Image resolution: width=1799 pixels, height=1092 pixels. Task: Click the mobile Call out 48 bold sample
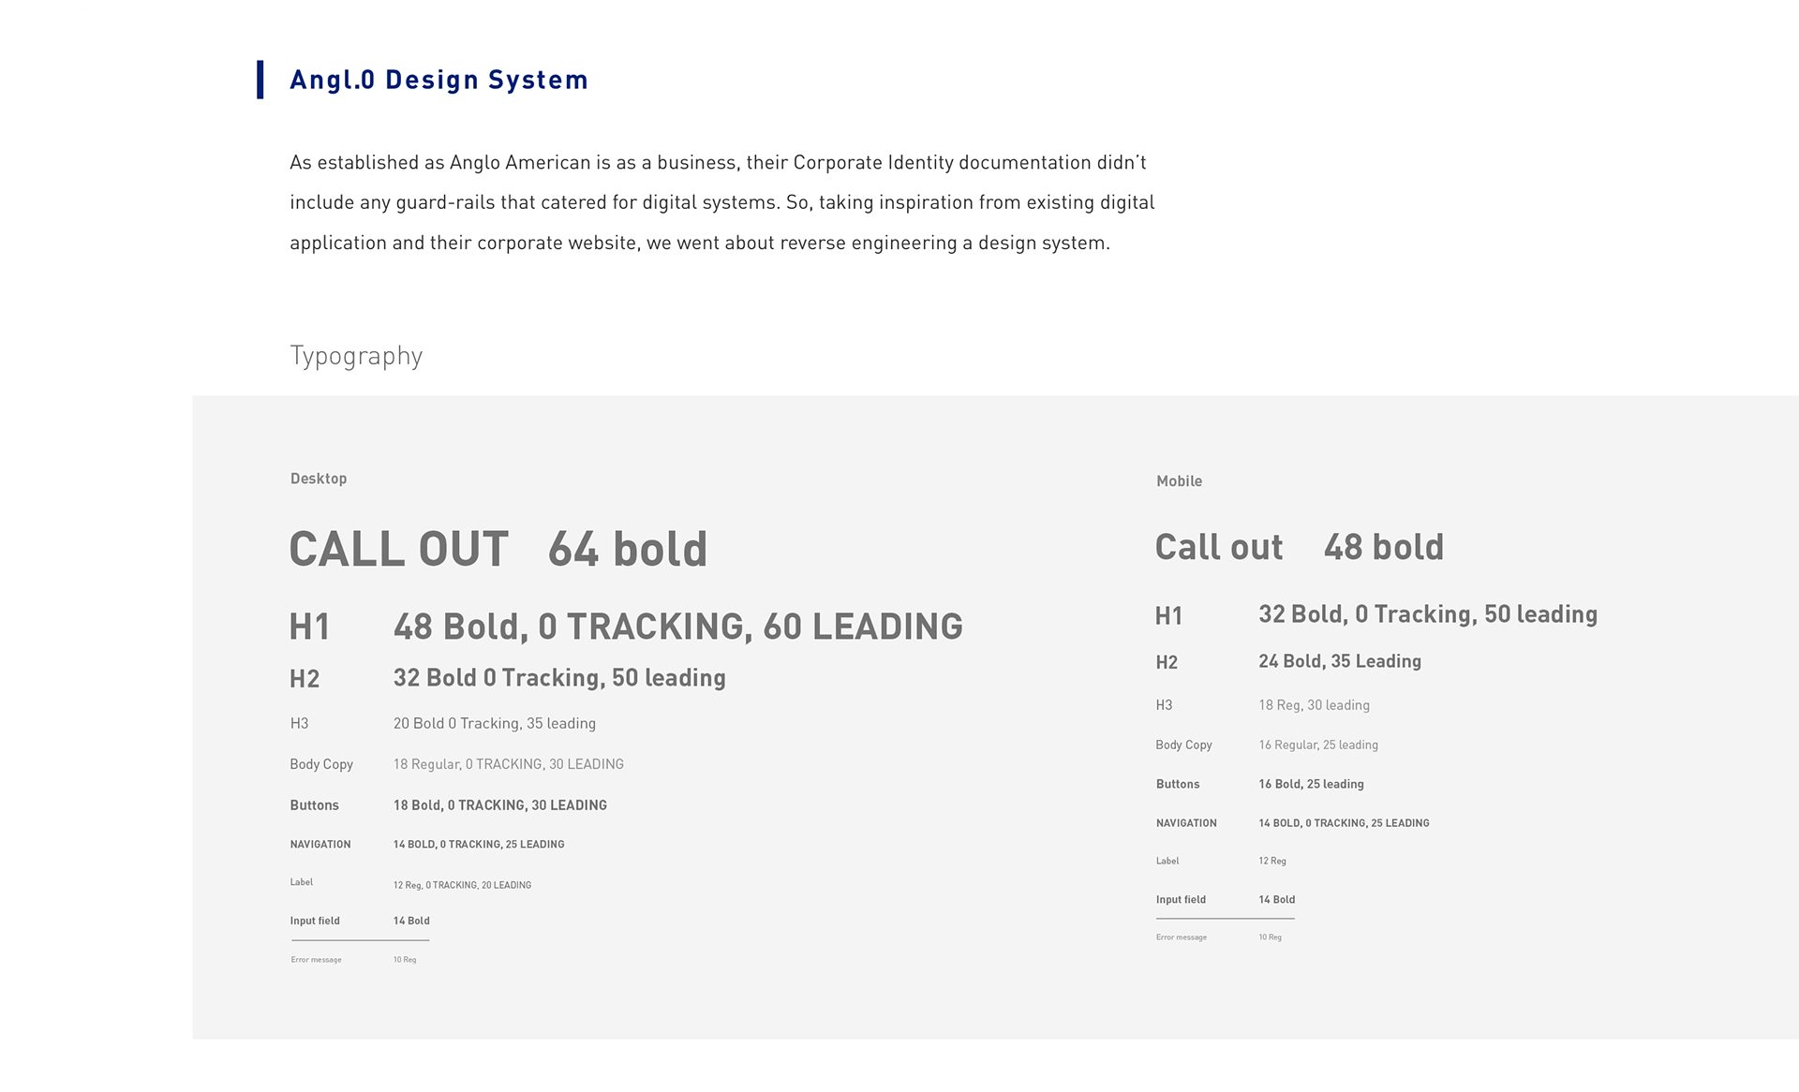click(x=1300, y=547)
